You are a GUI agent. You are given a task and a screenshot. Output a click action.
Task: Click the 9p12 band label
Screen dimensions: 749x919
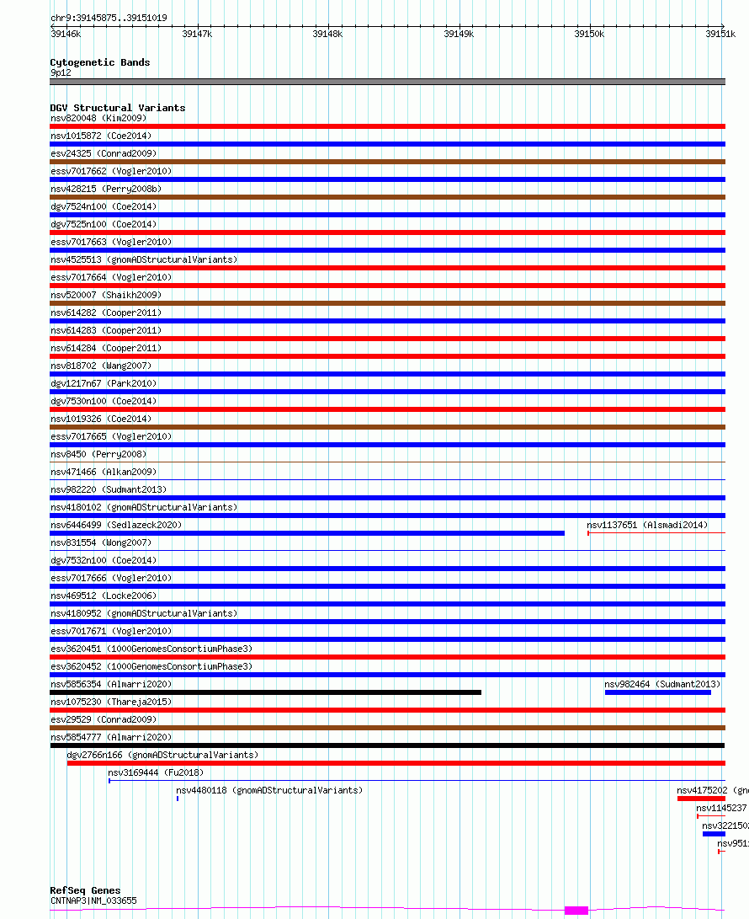[x=61, y=72]
